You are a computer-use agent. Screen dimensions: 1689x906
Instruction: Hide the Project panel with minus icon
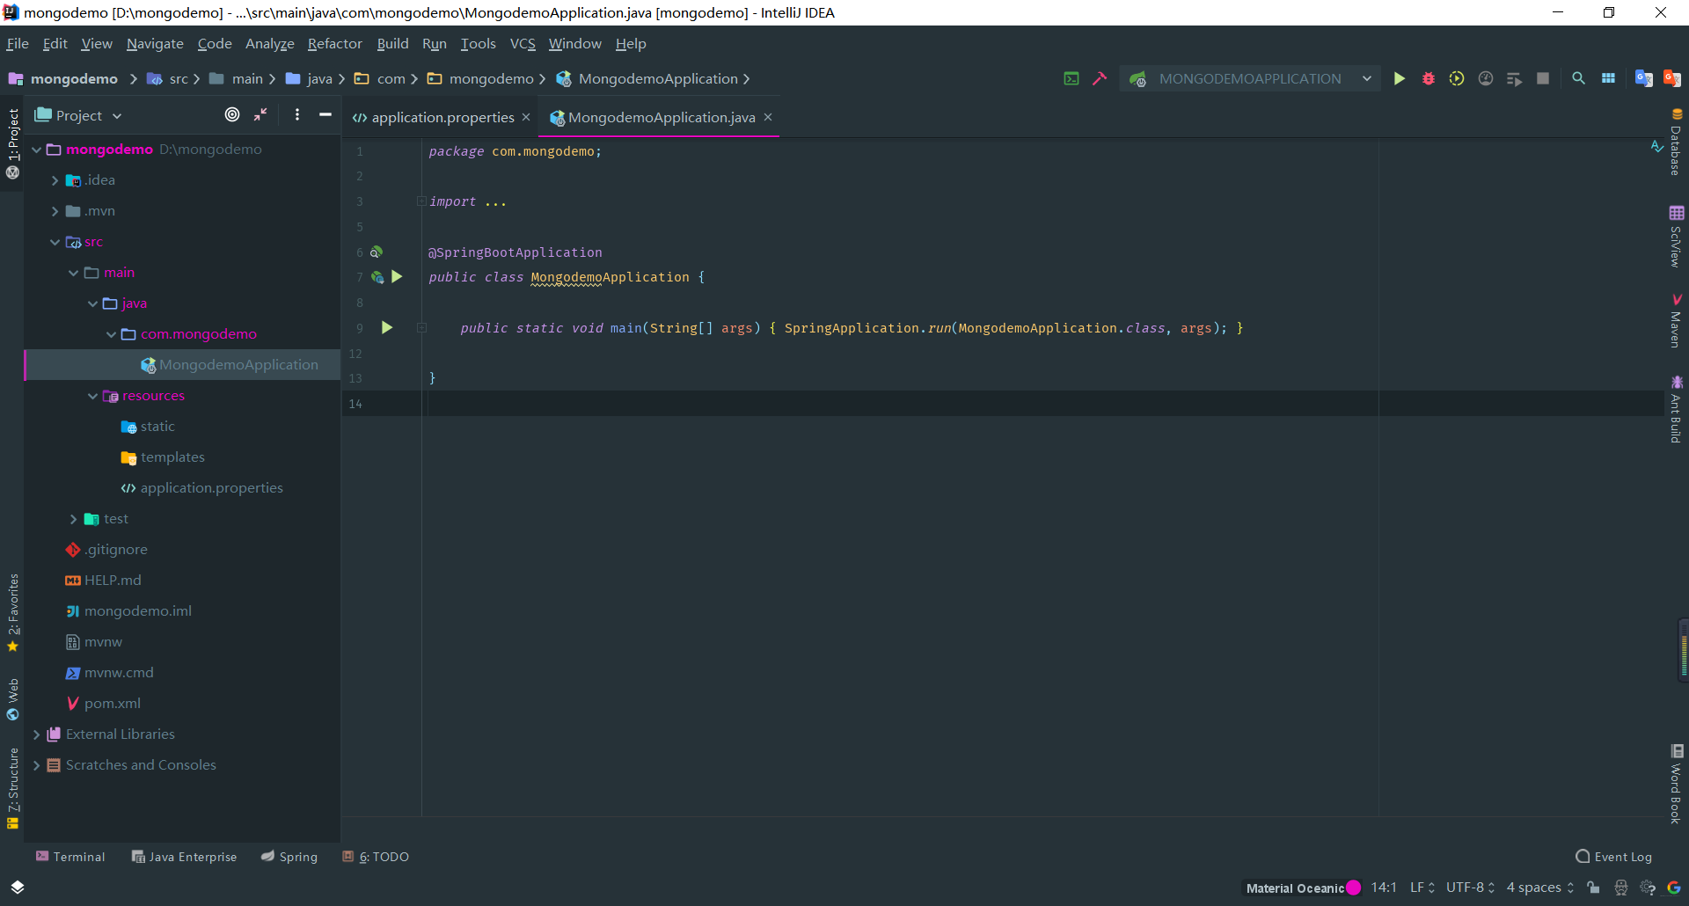[x=325, y=115]
